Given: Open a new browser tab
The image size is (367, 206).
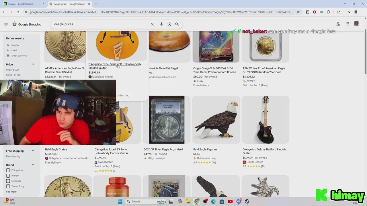Looking at the screenshot, I should click(x=96, y=4).
